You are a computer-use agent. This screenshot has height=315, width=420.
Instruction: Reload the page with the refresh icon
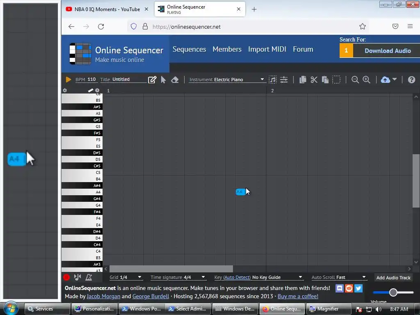pyautogui.click(x=101, y=27)
